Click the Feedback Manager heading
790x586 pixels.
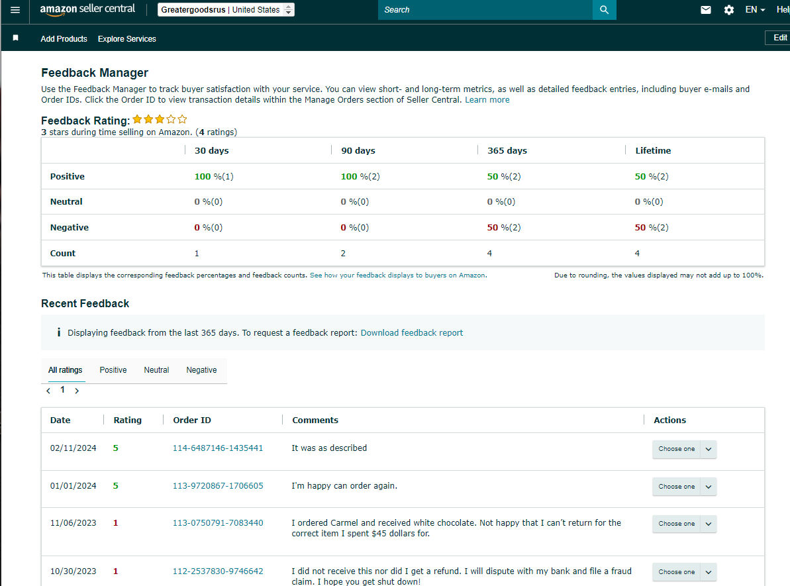pyautogui.click(x=95, y=73)
